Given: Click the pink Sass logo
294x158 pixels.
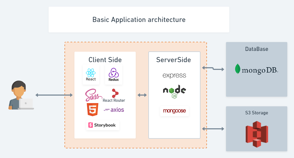Looking at the screenshot, I should [x=93, y=95].
